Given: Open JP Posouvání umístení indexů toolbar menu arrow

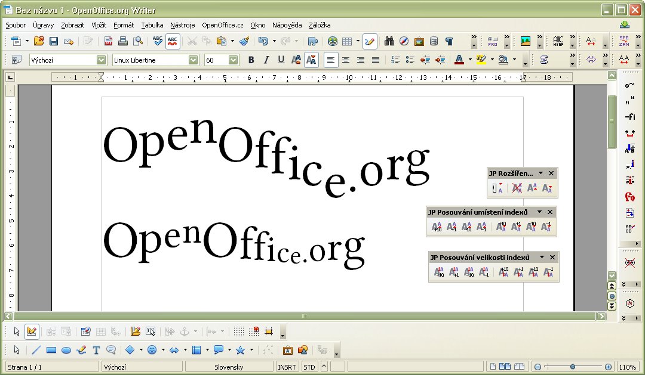Looking at the screenshot, I should pos(539,212).
